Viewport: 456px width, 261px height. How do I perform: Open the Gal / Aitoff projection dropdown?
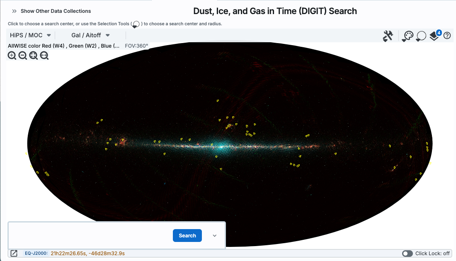pos(90,36)
